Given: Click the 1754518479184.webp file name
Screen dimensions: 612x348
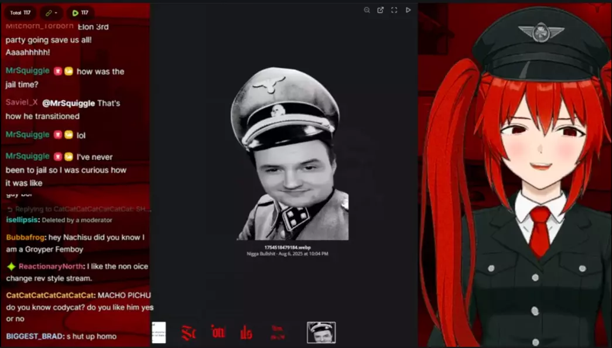Looking at the screenshot, I should 288,248.
